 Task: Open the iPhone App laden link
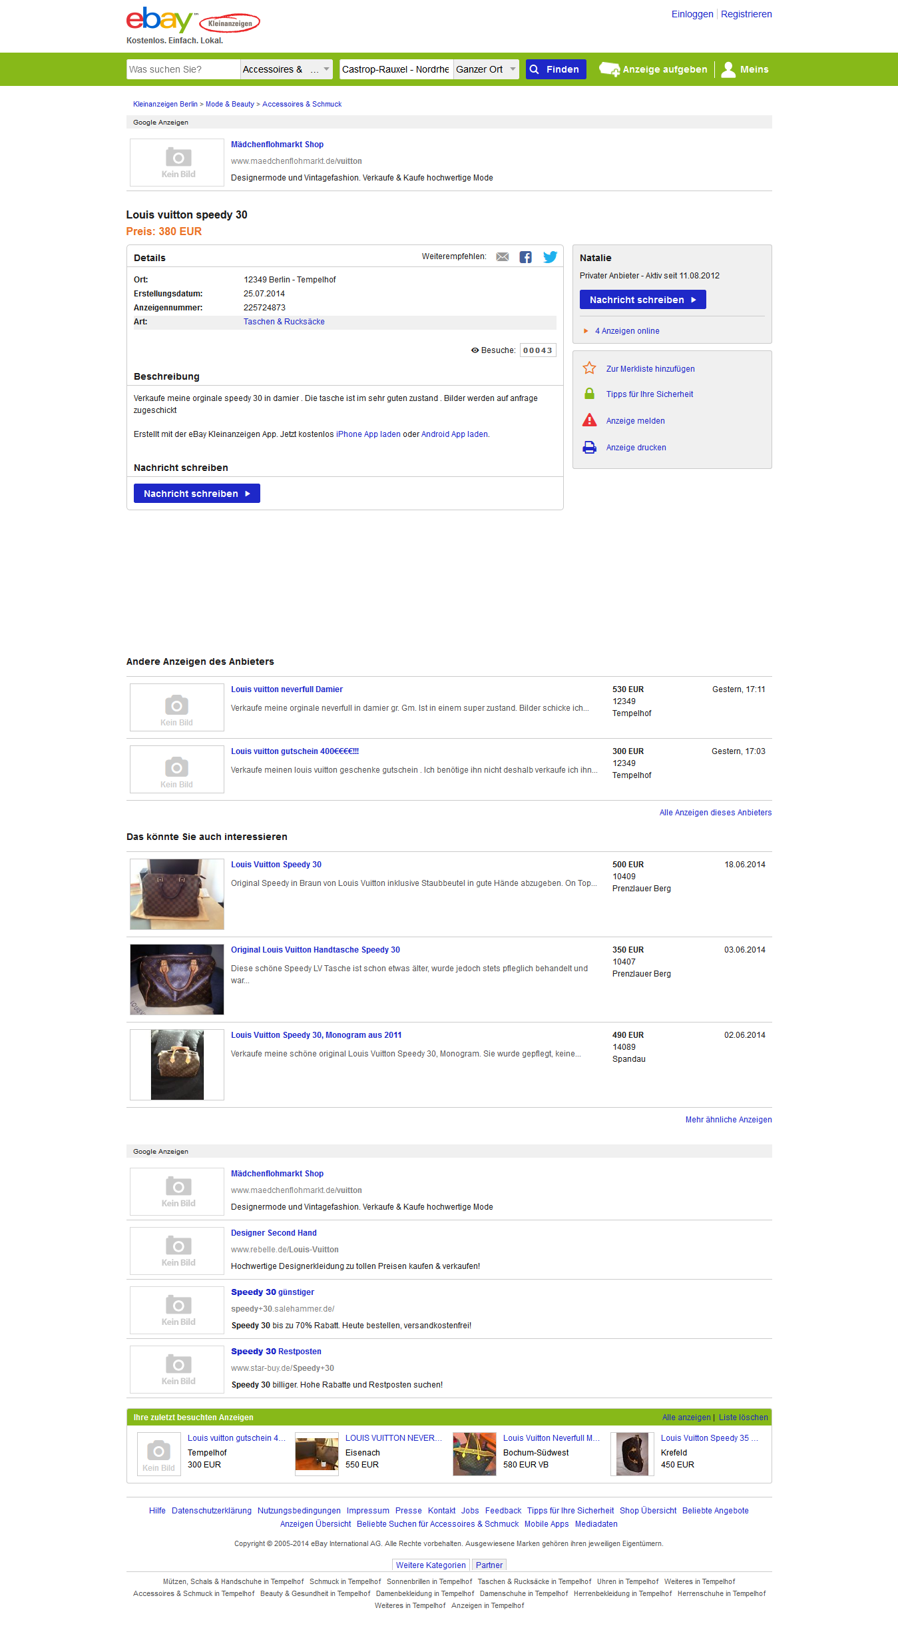coord(368,434)
